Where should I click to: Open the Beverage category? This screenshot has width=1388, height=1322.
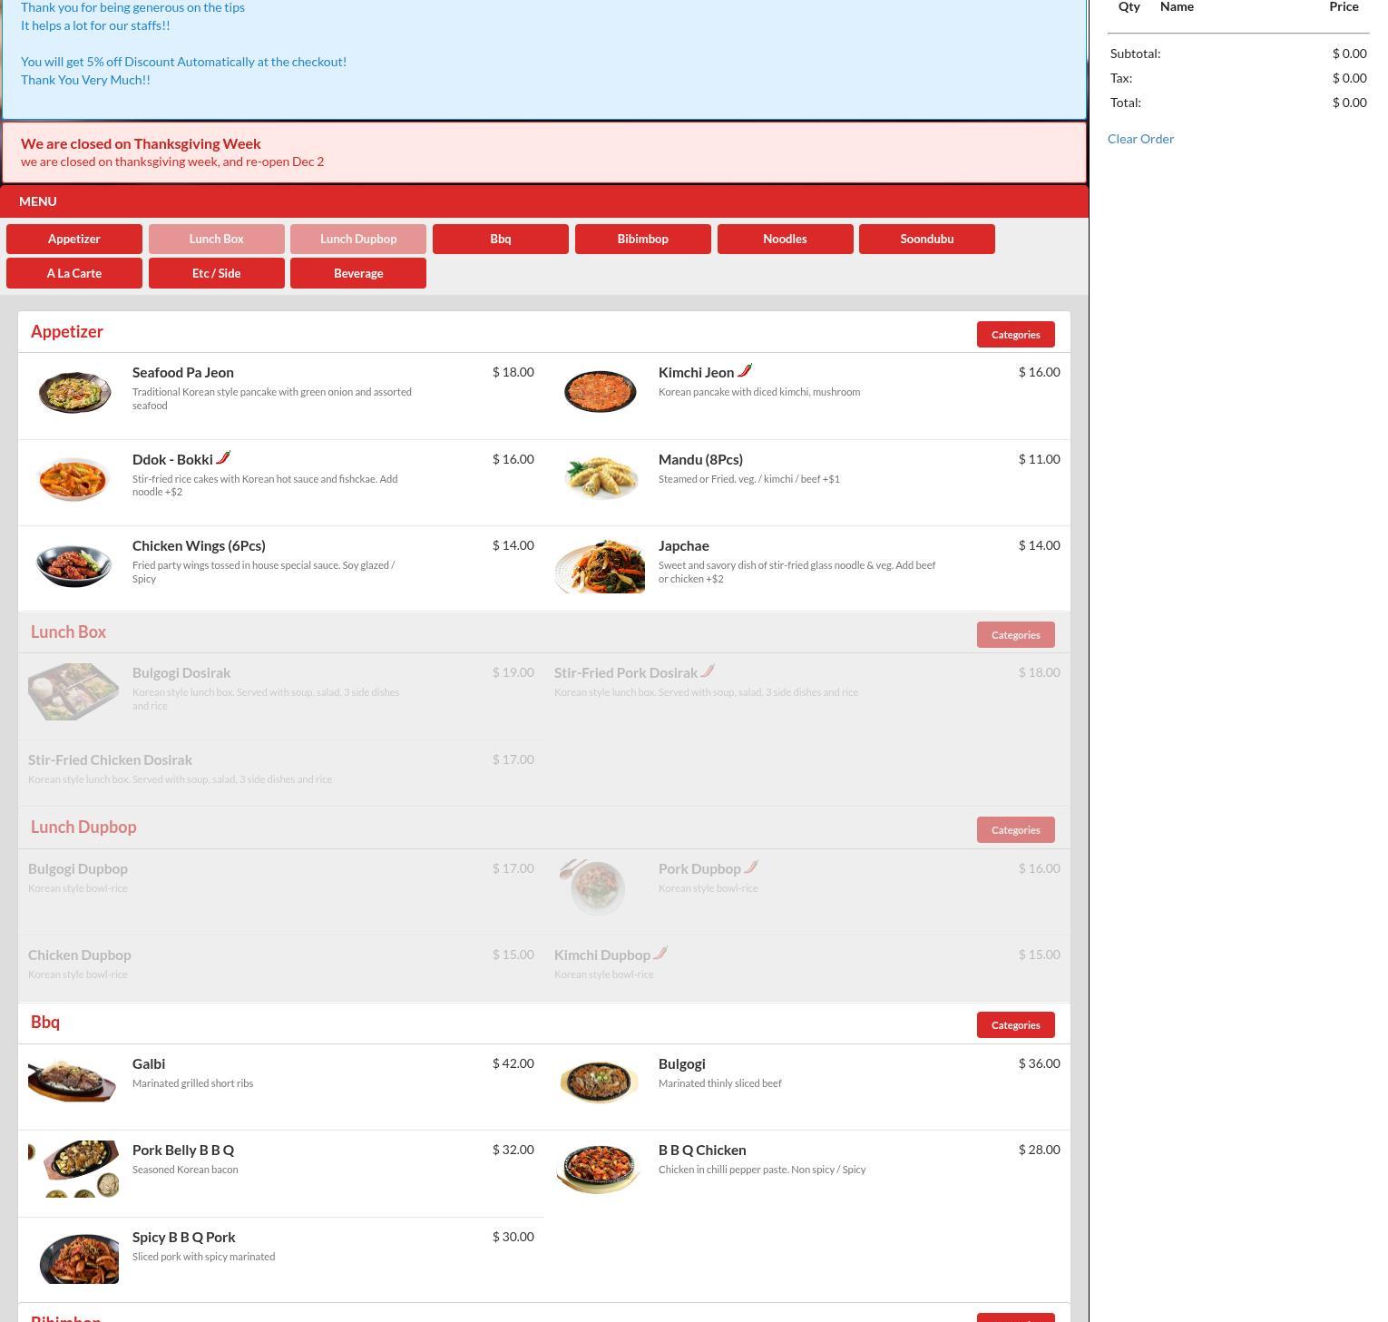pyautogui.click(x=358, y=273)
